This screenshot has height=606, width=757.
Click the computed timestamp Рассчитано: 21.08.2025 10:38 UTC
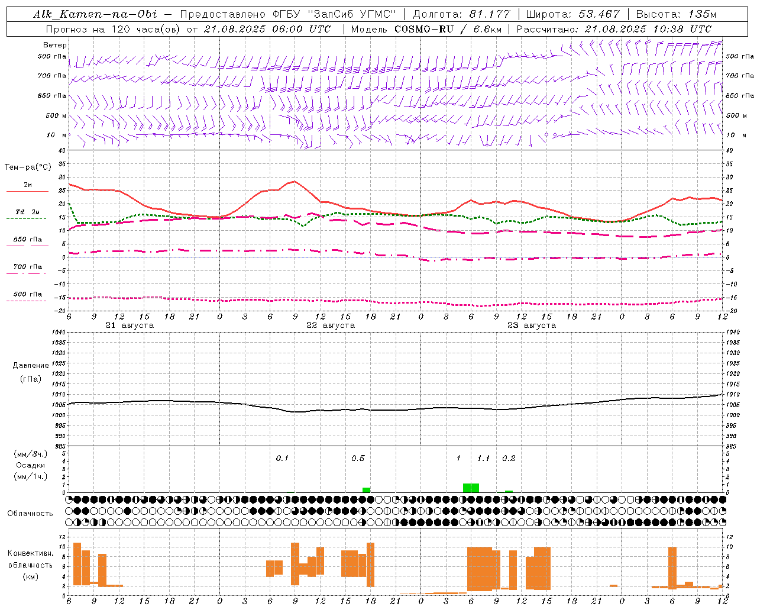coord(614,29)
